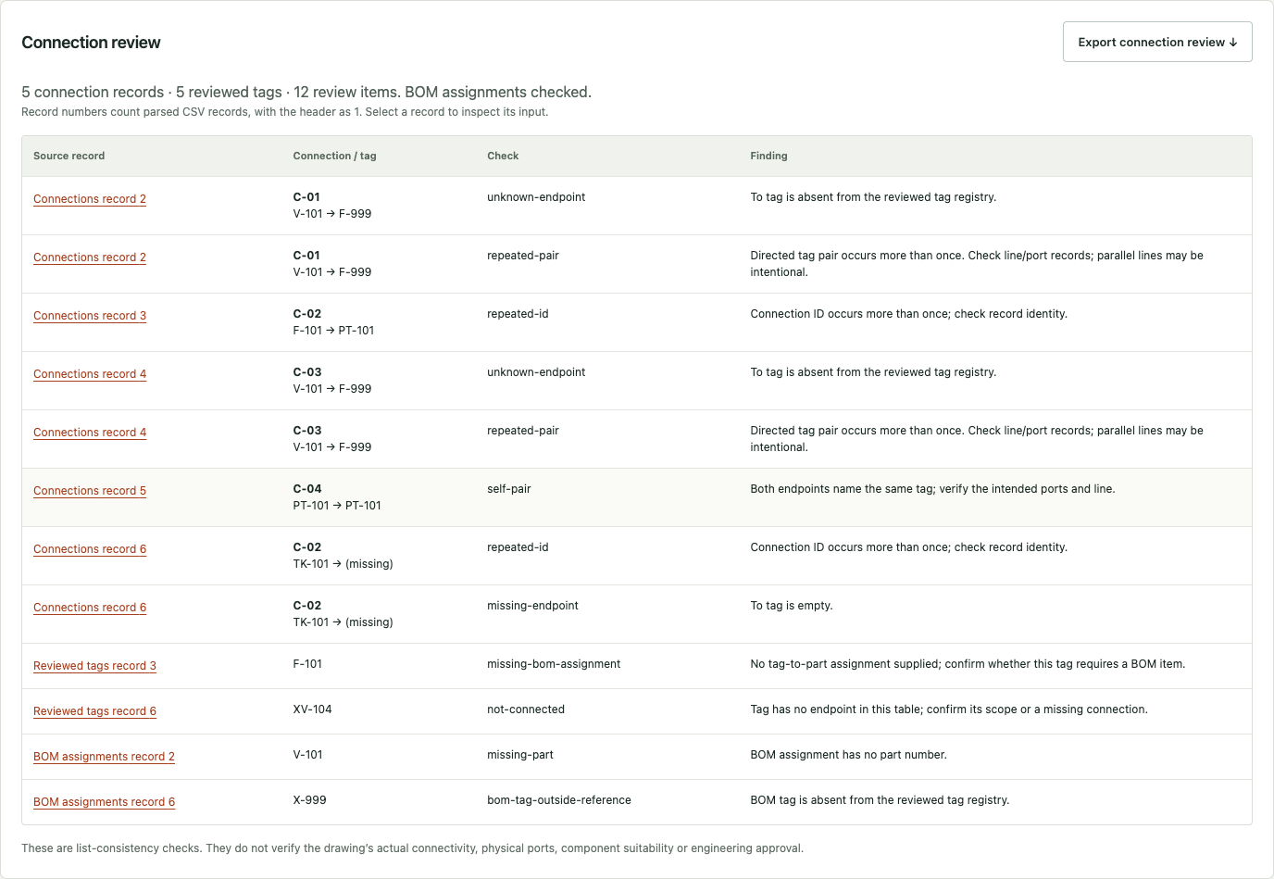Viewport: 1274px width, 879px height.
Task: Click the F-101 tag in missing-bom-assignment row
Action: coord(307,664)
